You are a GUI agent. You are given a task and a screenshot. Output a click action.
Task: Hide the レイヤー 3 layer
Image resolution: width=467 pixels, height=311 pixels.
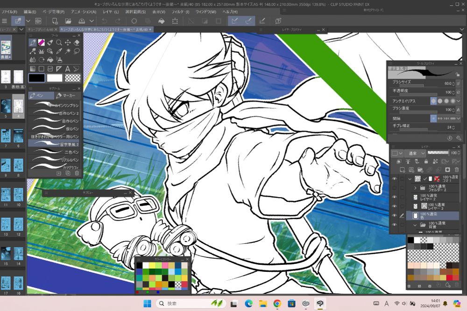(394, 207)
